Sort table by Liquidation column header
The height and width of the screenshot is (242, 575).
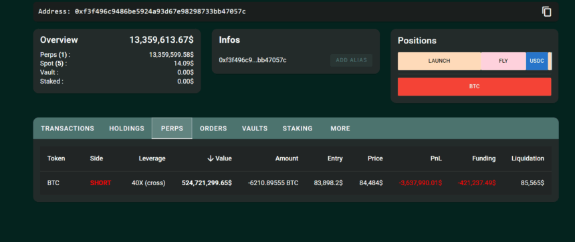[528, 158]
